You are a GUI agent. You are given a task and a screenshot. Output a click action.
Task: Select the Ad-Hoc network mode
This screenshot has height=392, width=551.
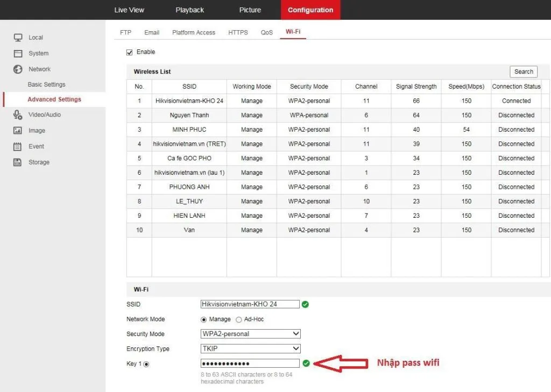239,319
